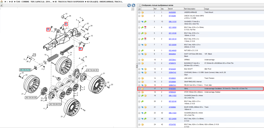Open part number link 87436823
264x128 pixels.
[172, 78]
